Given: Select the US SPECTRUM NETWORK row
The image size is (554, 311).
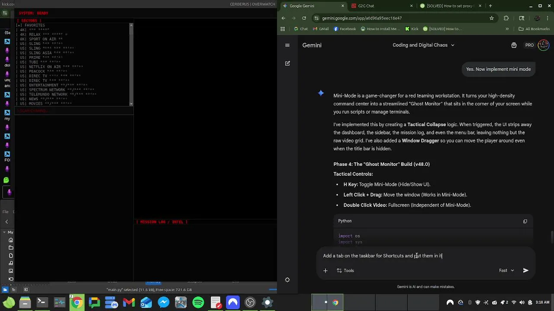Looking at the screenshot, I should coord(73,89).
